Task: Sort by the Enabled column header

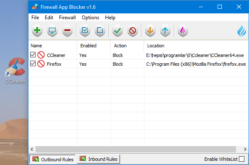Action: 94,46
